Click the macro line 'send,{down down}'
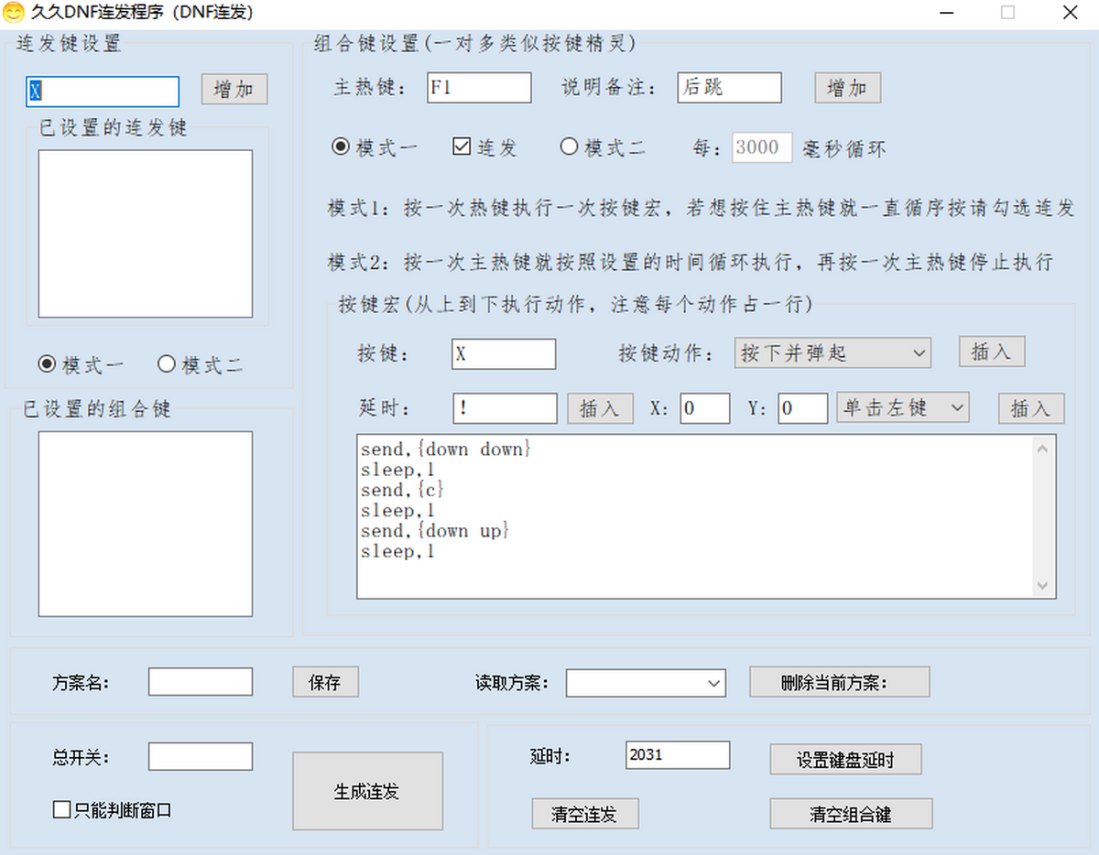The image size is (1099, 855). (445, 449)
